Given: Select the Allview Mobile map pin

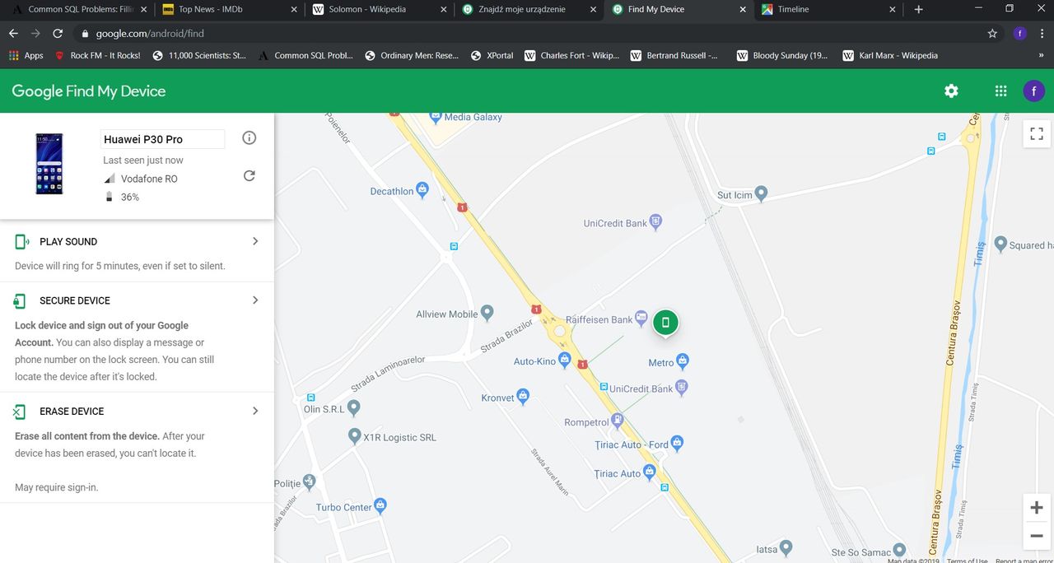Looking at the screenshot, I should 487,314.
